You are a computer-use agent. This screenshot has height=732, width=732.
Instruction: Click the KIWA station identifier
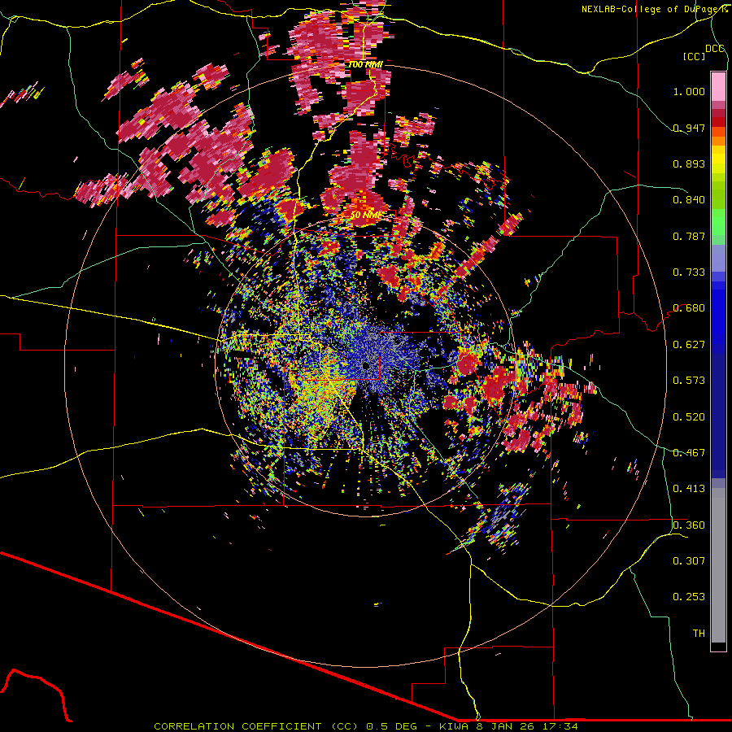tap(454, 726)
